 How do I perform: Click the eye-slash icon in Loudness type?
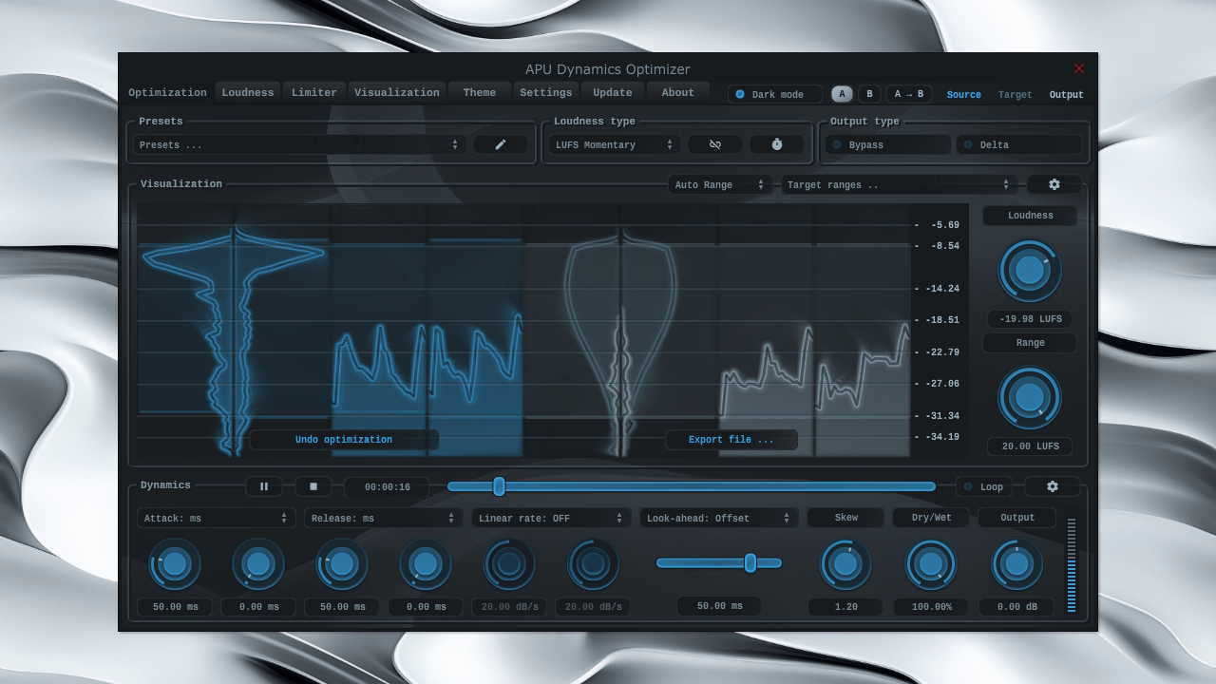click(714, 144)
